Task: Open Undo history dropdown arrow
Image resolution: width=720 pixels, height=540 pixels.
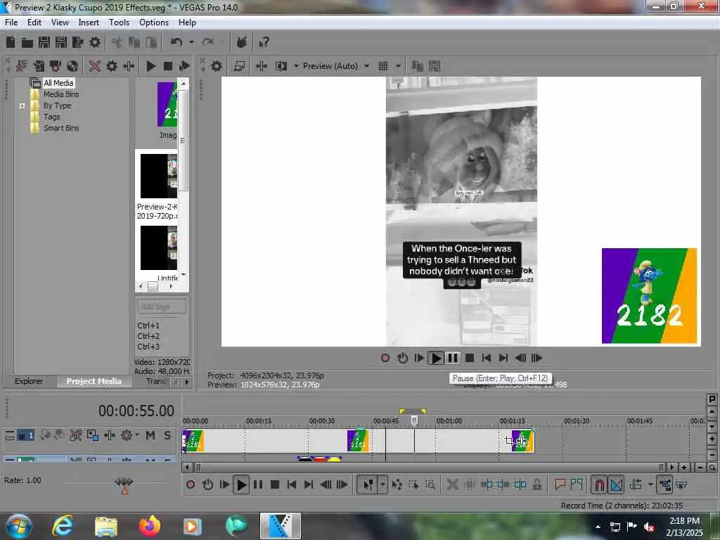Action: tap(191, 43)
